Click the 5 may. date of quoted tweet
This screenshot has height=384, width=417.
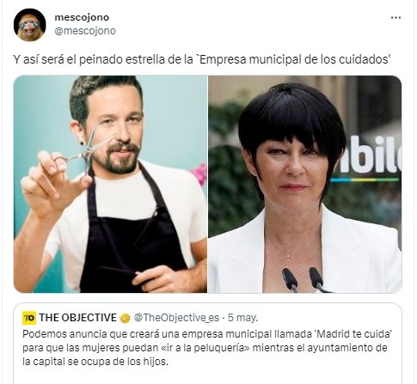(242, 318)
